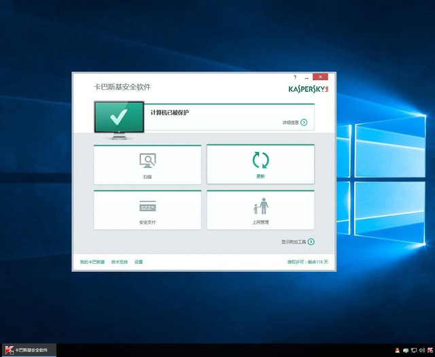This screenshot has width=435, height=357.
Task: Open 技术支持 (Support) link
Action: tap(120, 262)
